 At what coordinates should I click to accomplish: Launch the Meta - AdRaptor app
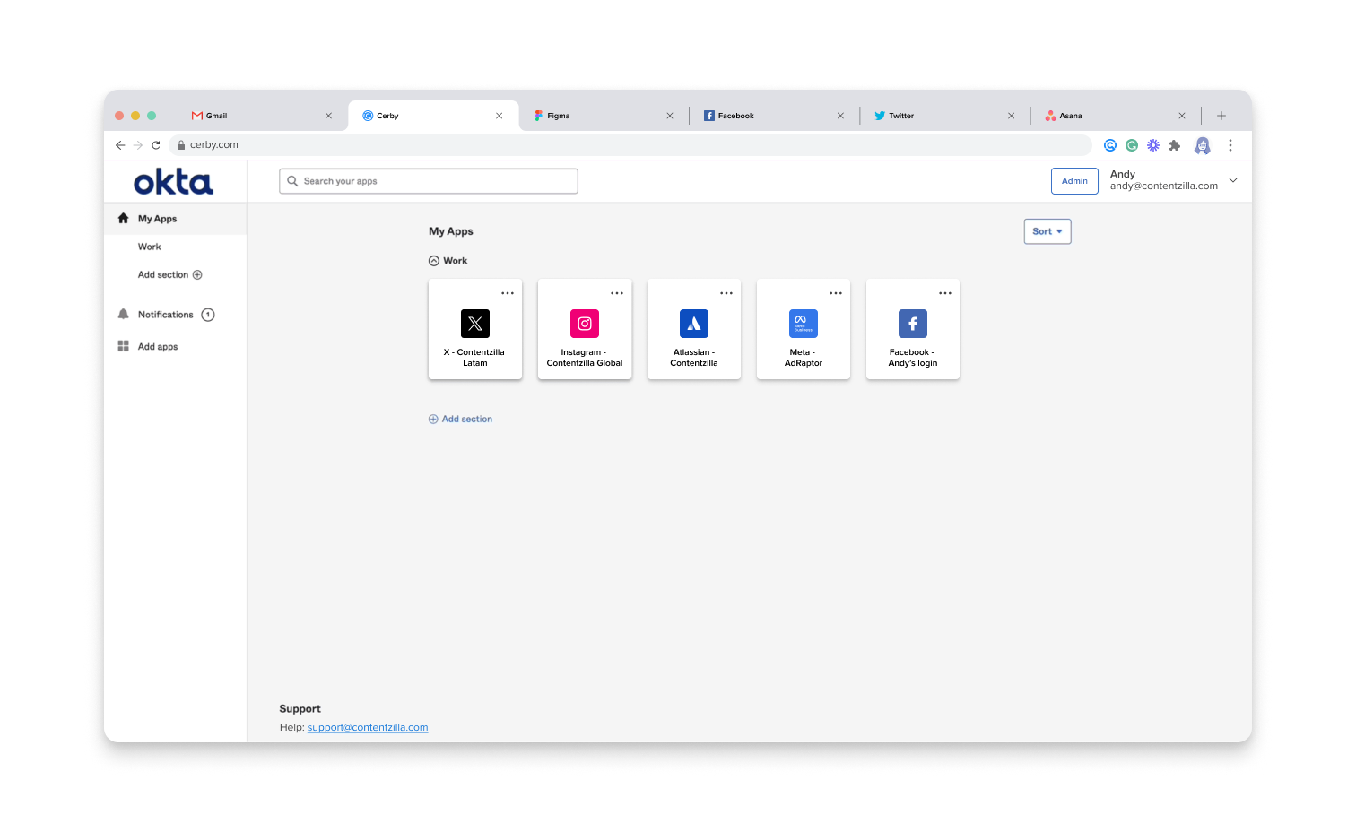click(x=804, y=329)
